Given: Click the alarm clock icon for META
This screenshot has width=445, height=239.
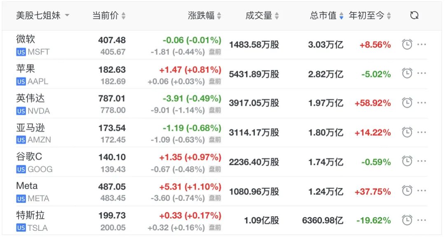Looking at the screenshot, I should (x=407, y=190).
